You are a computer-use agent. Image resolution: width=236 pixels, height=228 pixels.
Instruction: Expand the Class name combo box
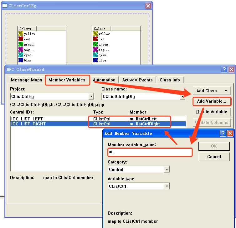coord(182,96)
